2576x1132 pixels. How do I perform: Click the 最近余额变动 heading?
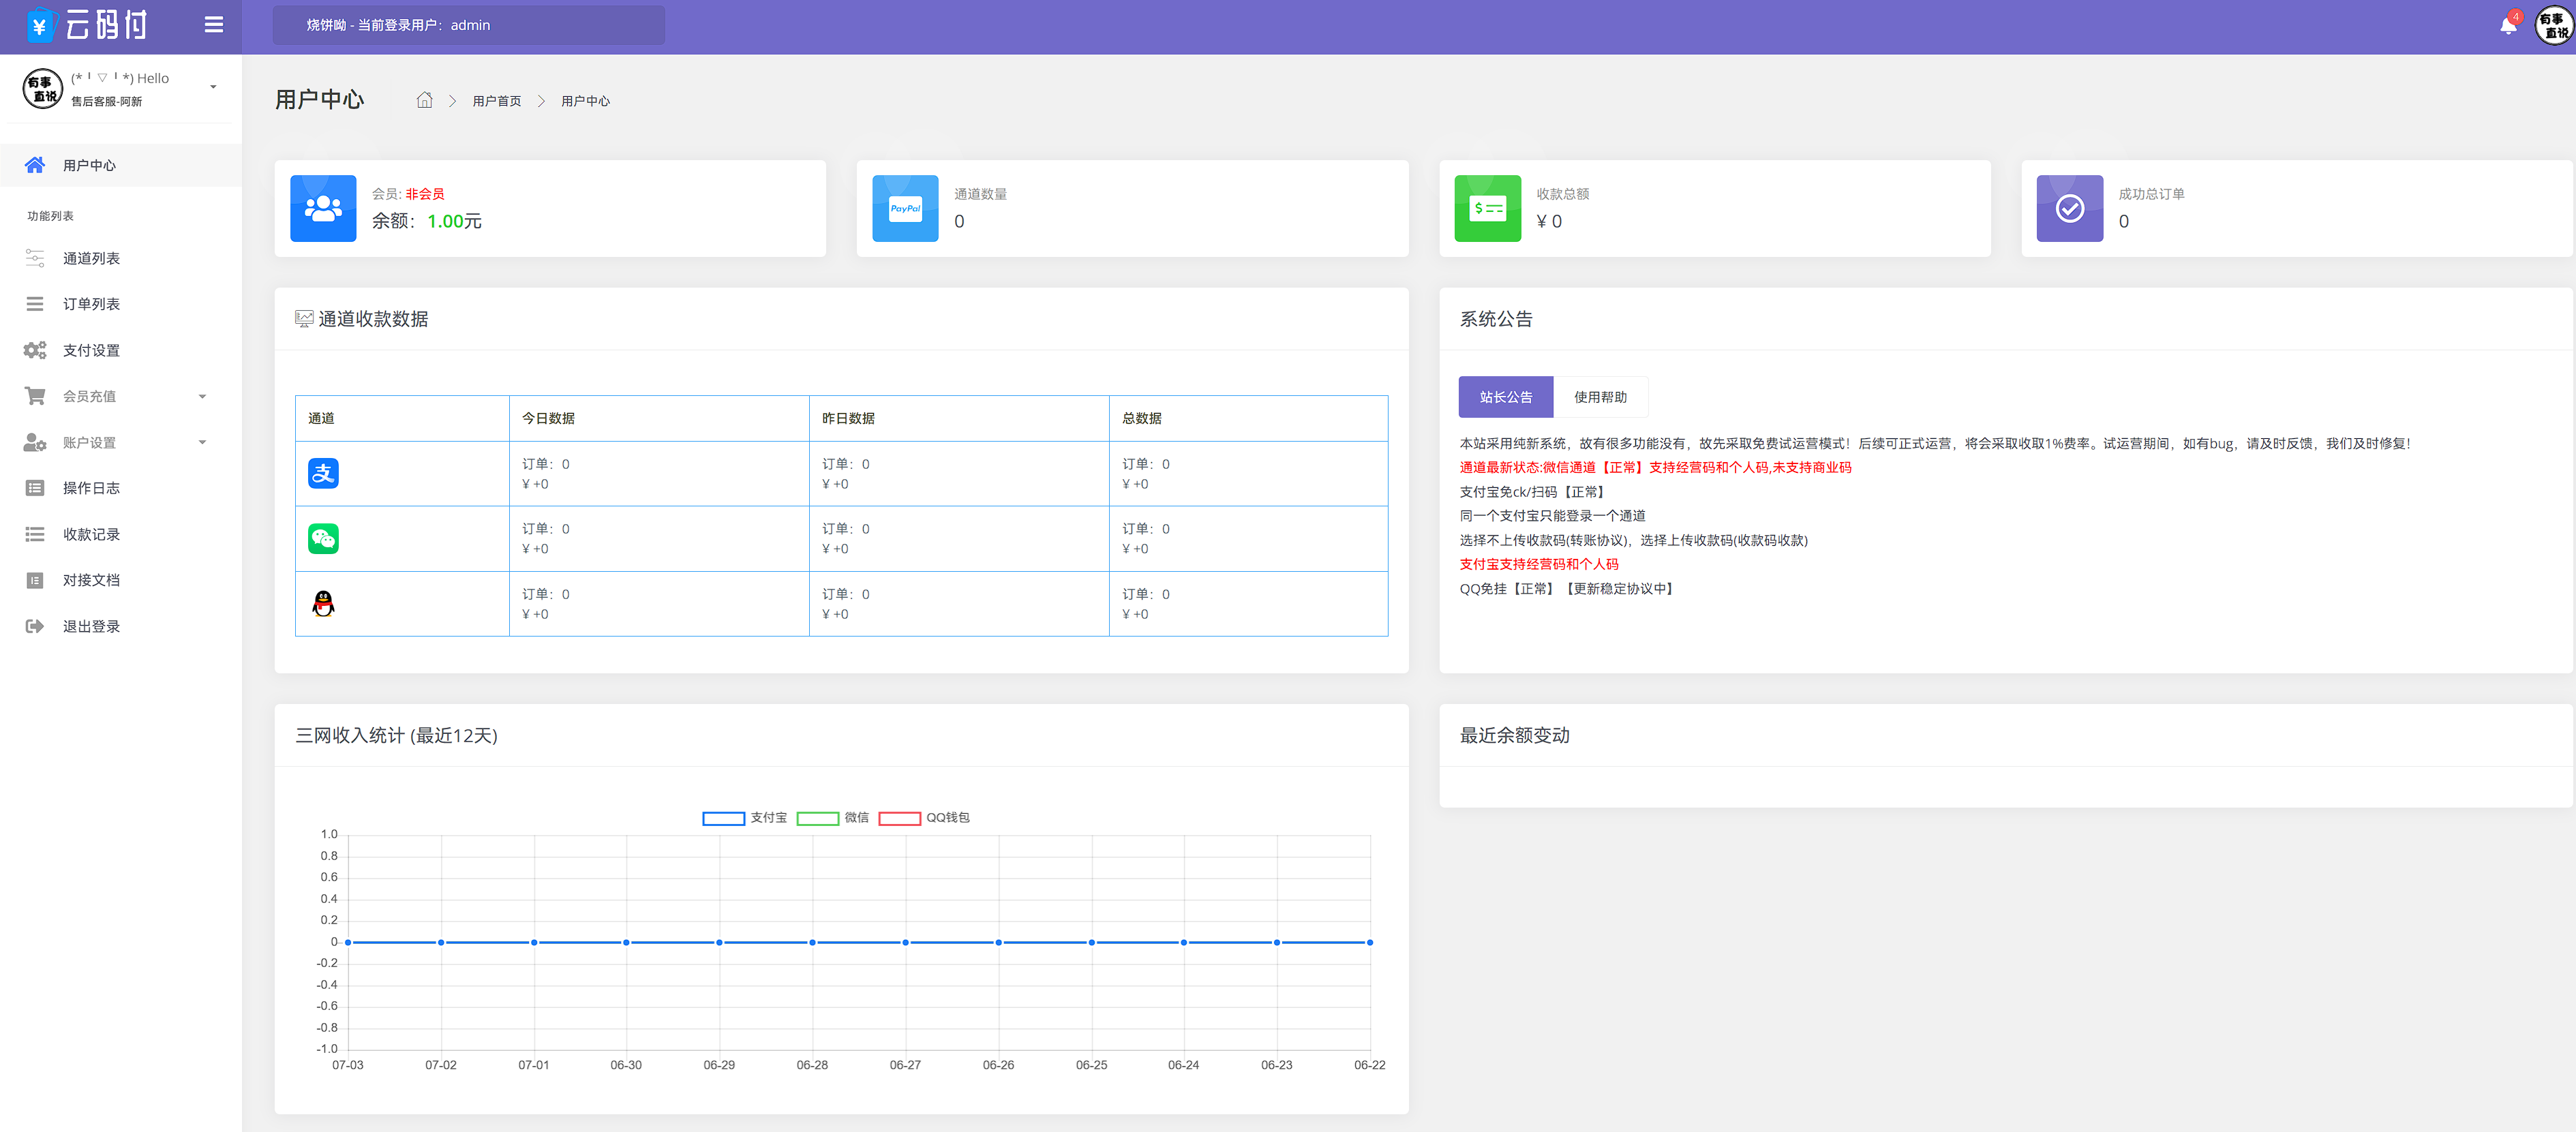(x=1514, y=735)
